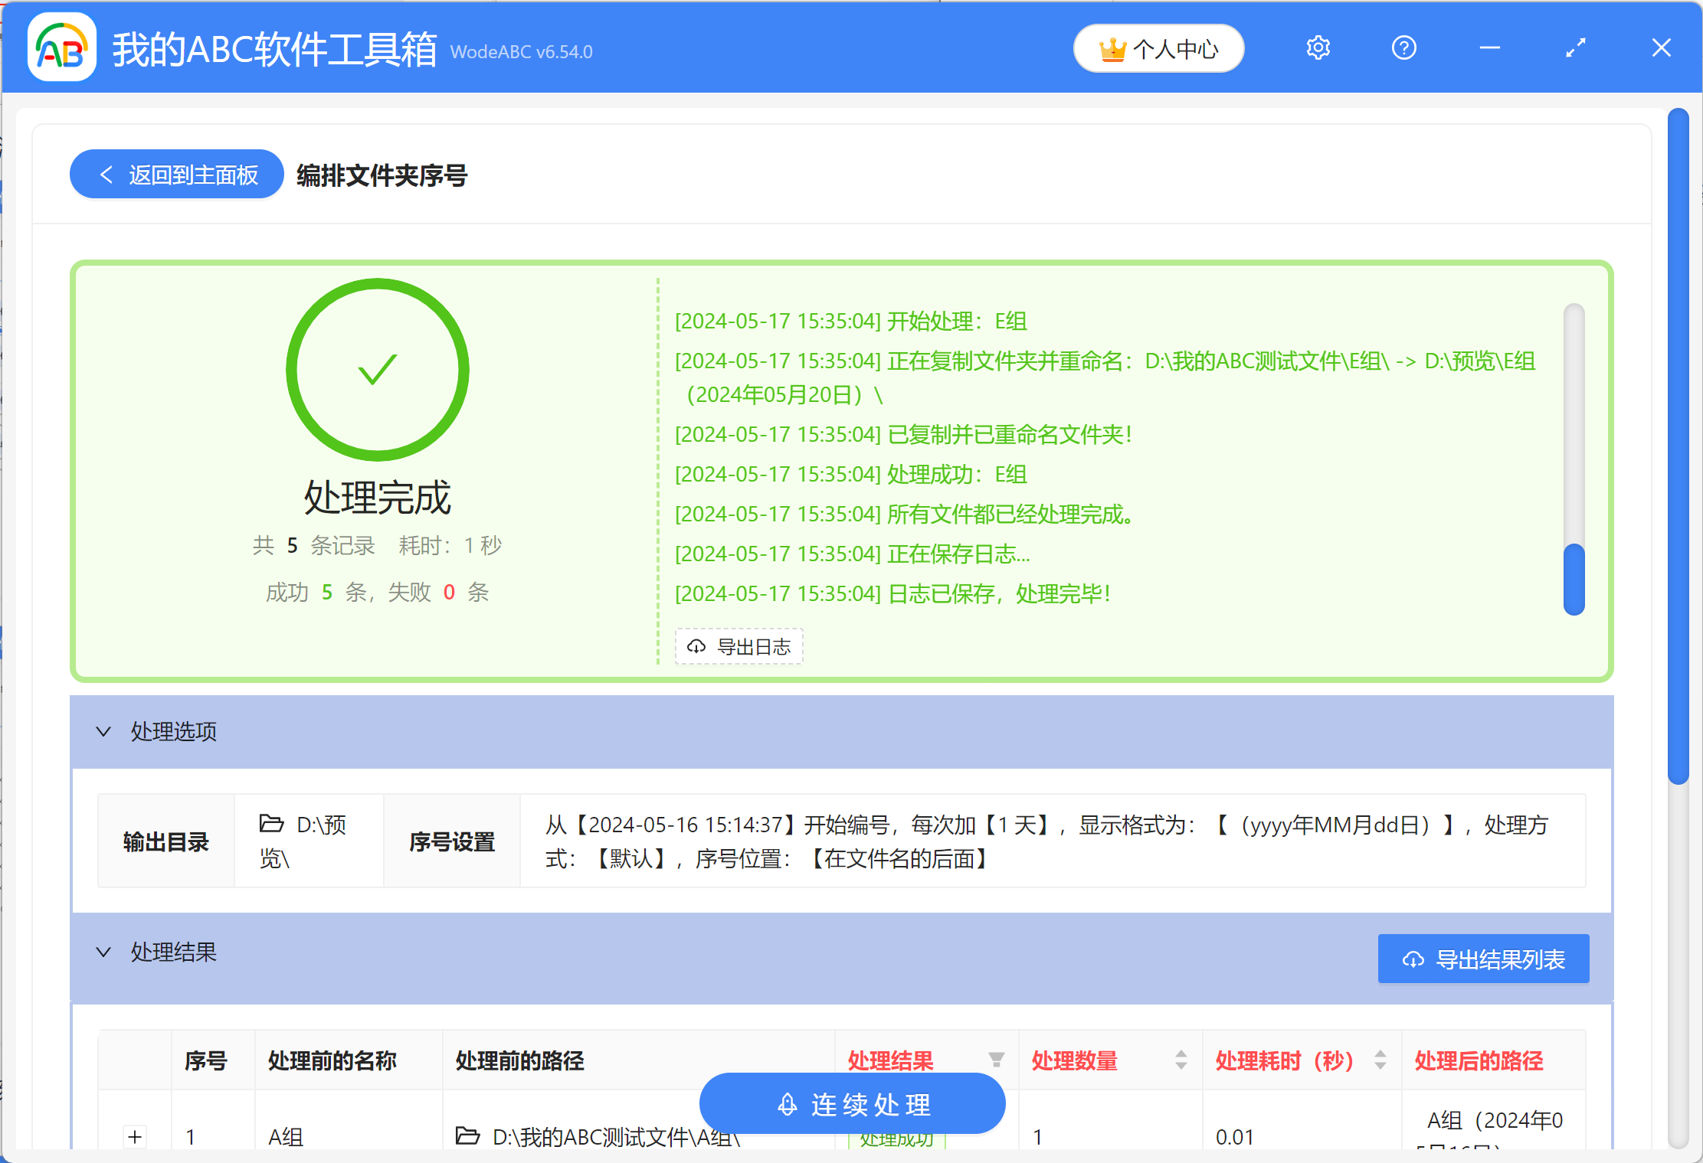Image resolution: width=1703 pixels, height=1163 pixels.
Task: Open the help question mark icon
Action: [x=1403, y=47]
